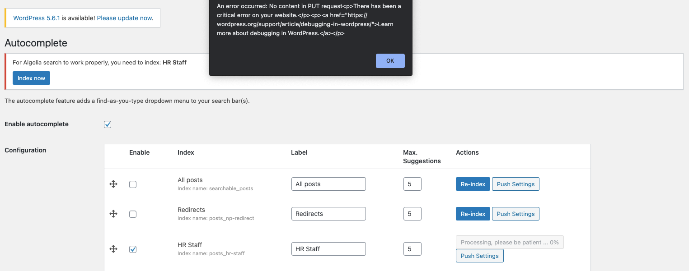The image size is (689, 271).
Task: Click the Label column header
Action: pyautogui.click(x=299, y=152)
